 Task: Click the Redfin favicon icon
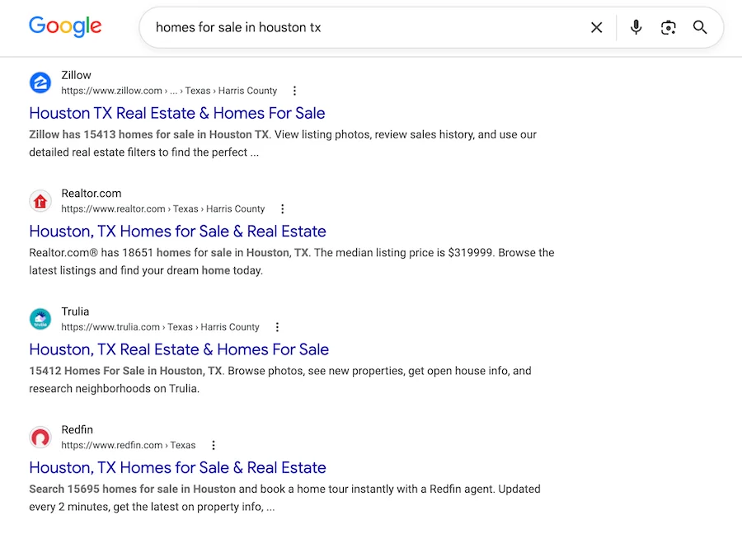click(40, 438)
